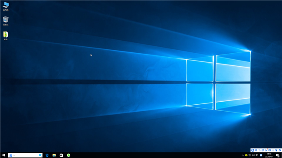Screen dimensions: 282x158
Task: Open the clock and date flyout
Action: click(269, 155)
